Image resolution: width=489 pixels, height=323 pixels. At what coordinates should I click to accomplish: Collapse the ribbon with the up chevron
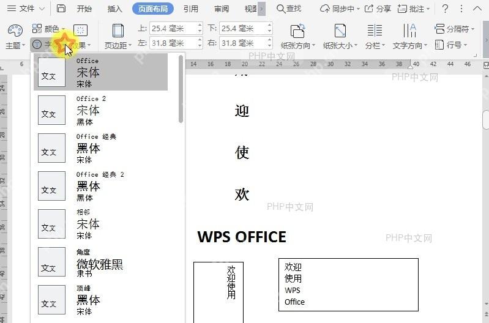[x=477, y=9]
